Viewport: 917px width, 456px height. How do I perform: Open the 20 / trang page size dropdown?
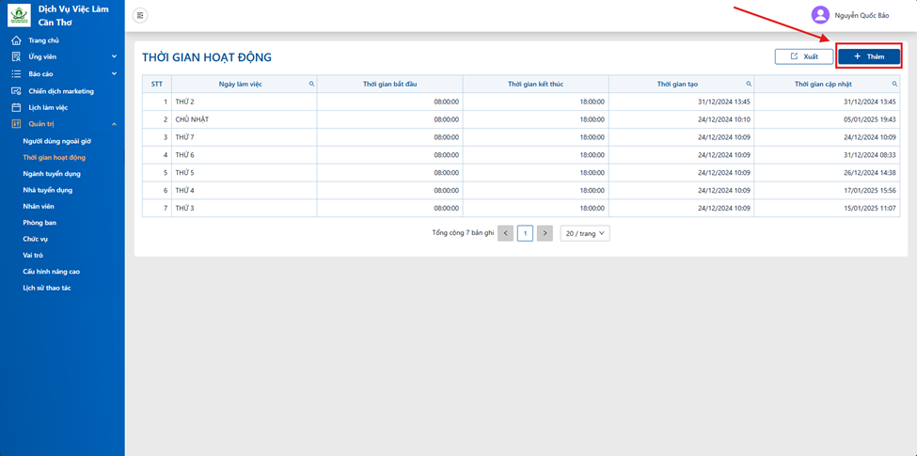[585, 234]
